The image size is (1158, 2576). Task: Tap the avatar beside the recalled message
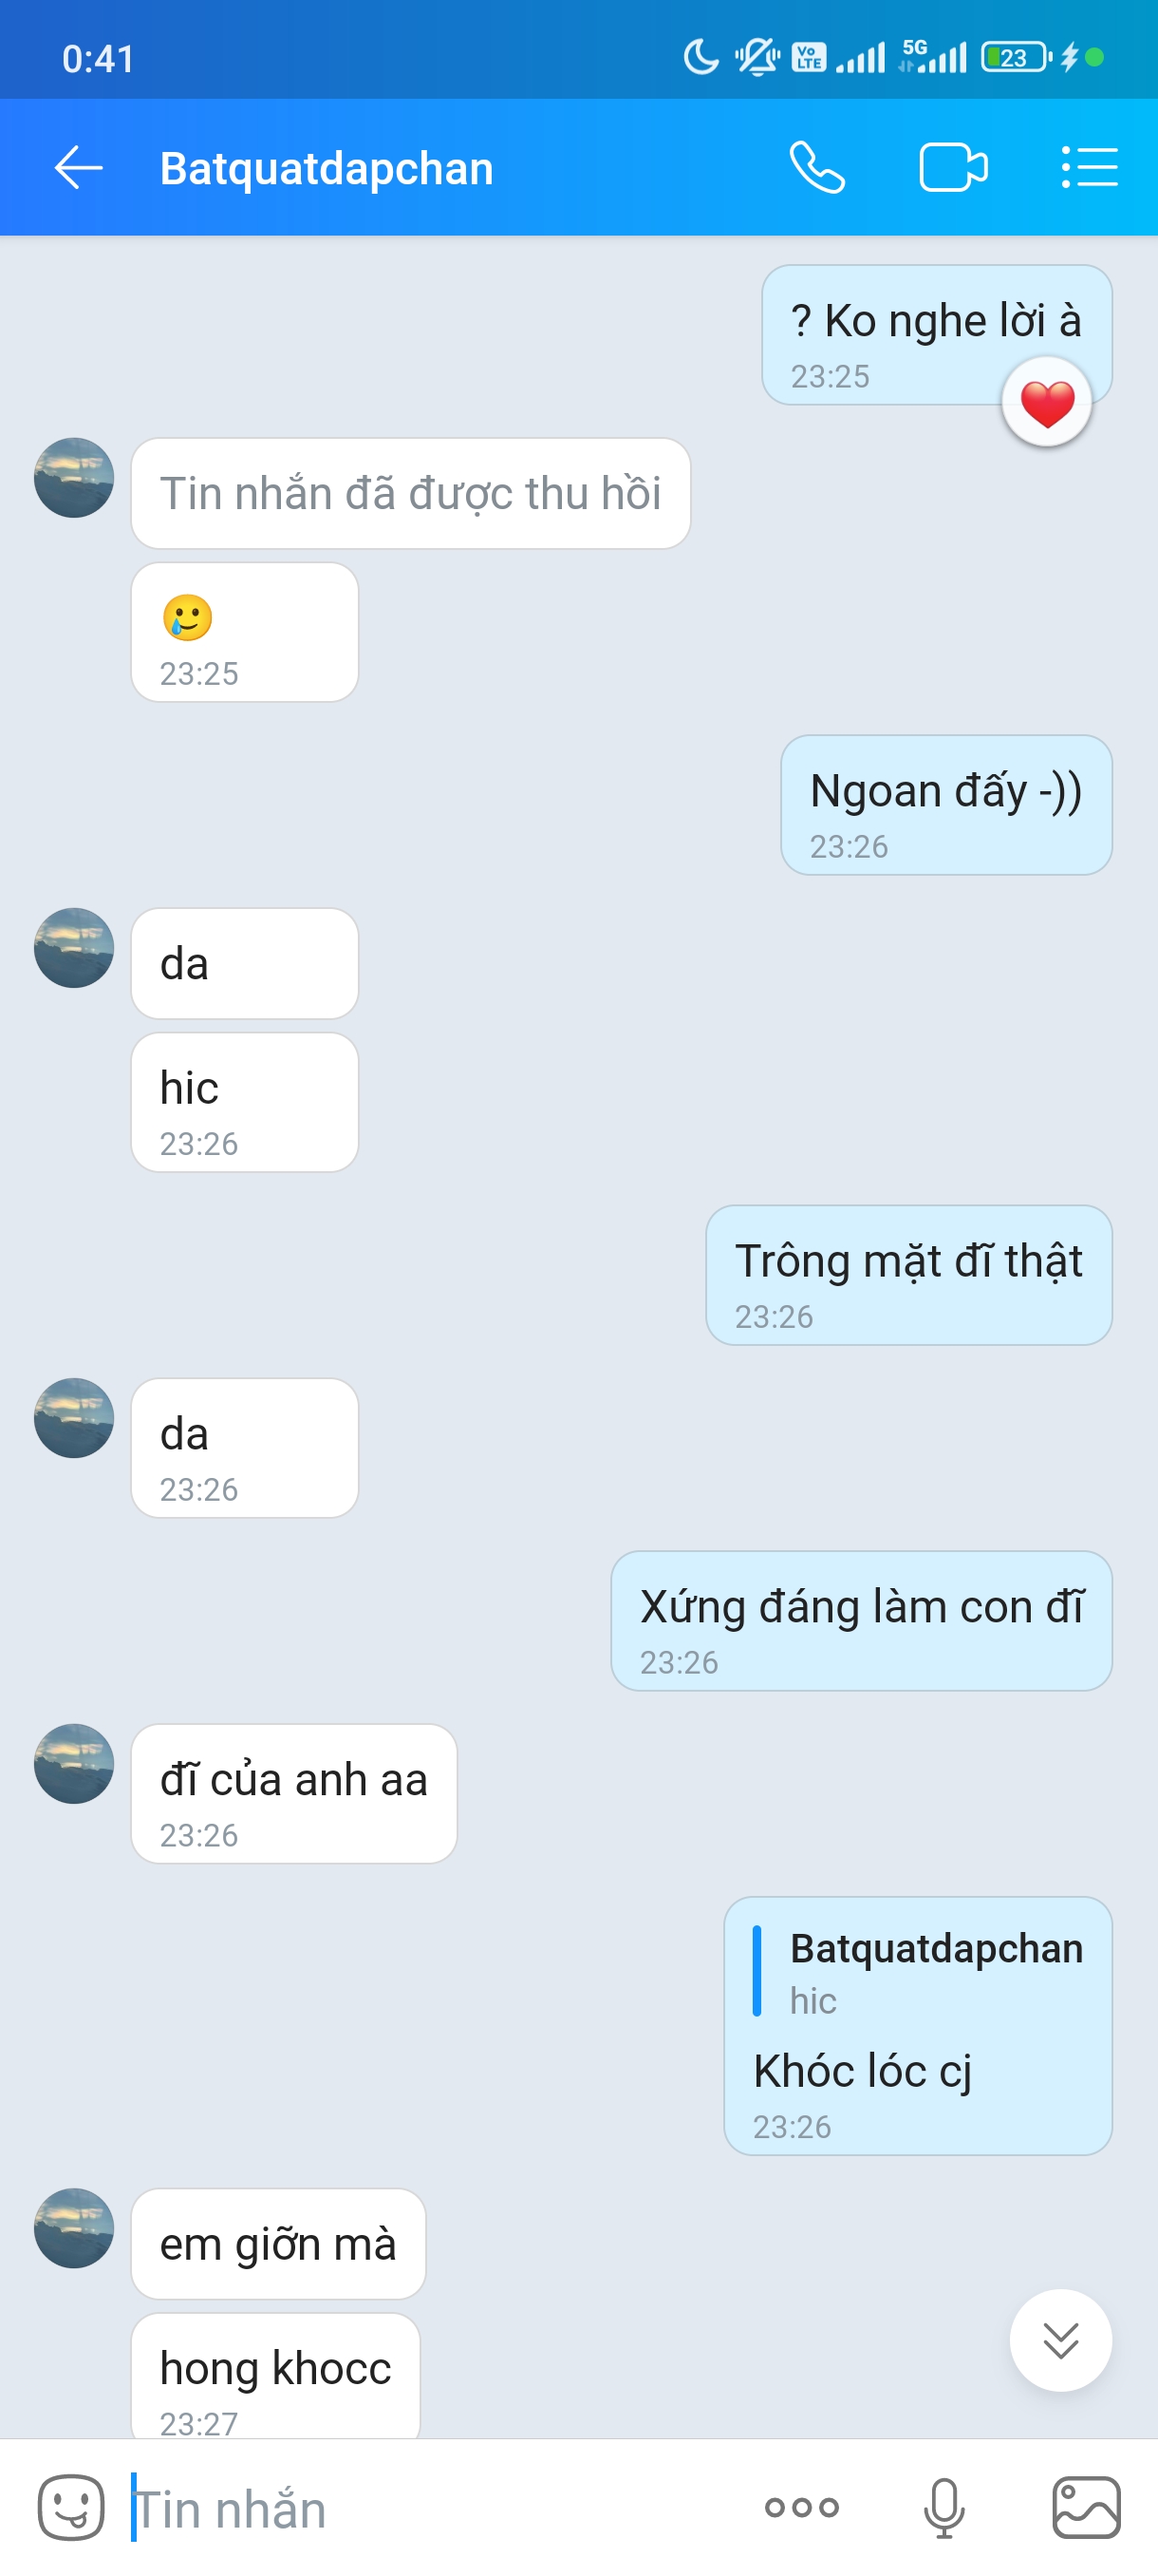click(x=74, y=478)
